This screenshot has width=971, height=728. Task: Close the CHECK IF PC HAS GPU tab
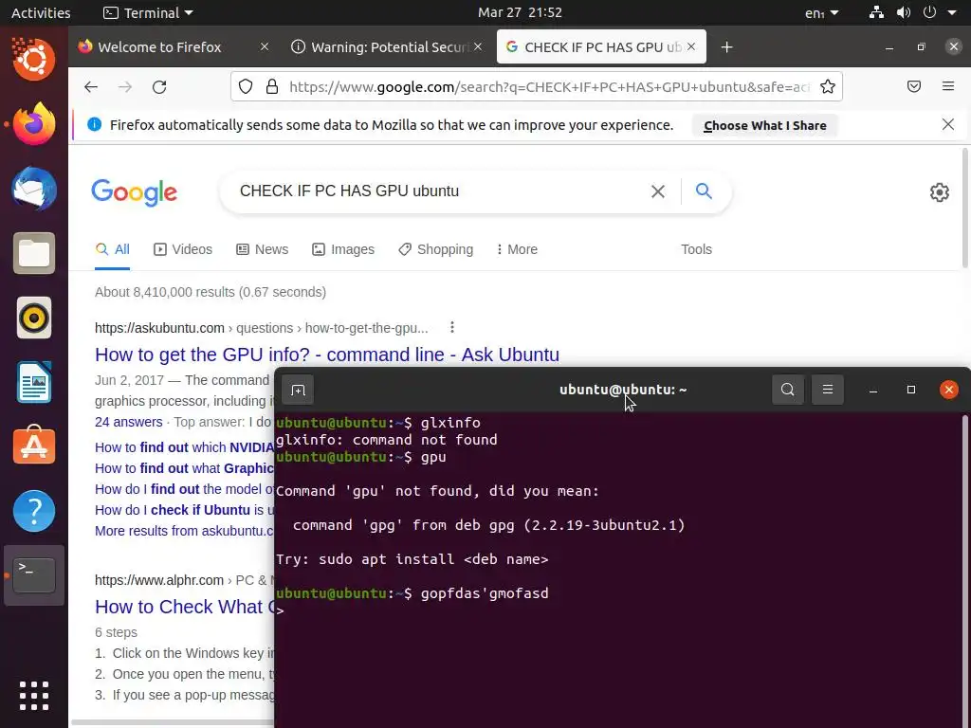coord(691,47)
